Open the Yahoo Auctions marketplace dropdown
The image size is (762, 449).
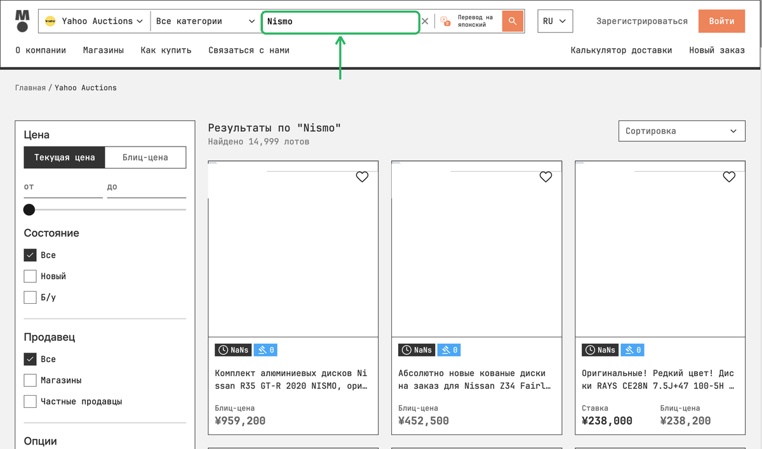95,21
